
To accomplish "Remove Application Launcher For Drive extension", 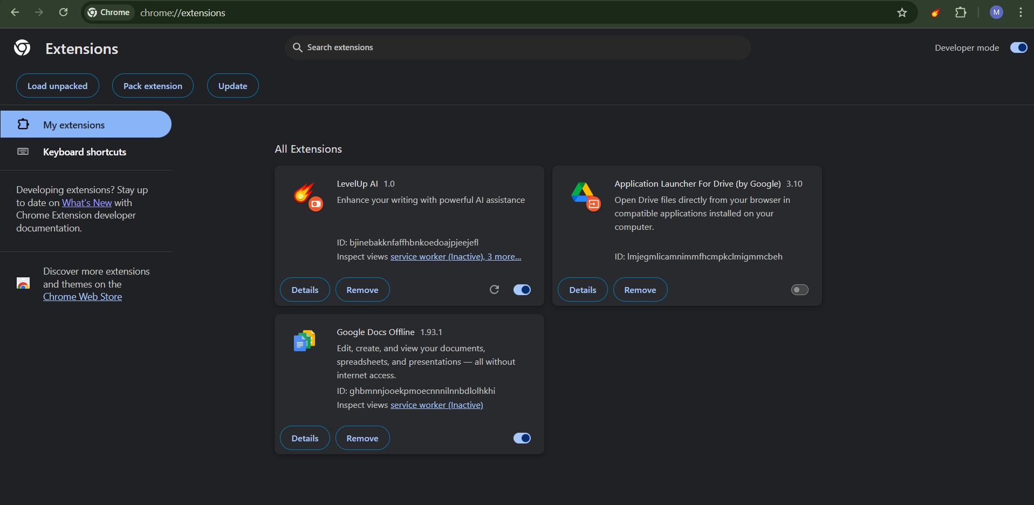I will tap(640, 290).
